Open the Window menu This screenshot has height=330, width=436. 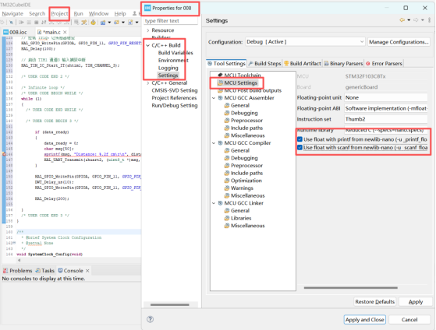coord(98,13)
